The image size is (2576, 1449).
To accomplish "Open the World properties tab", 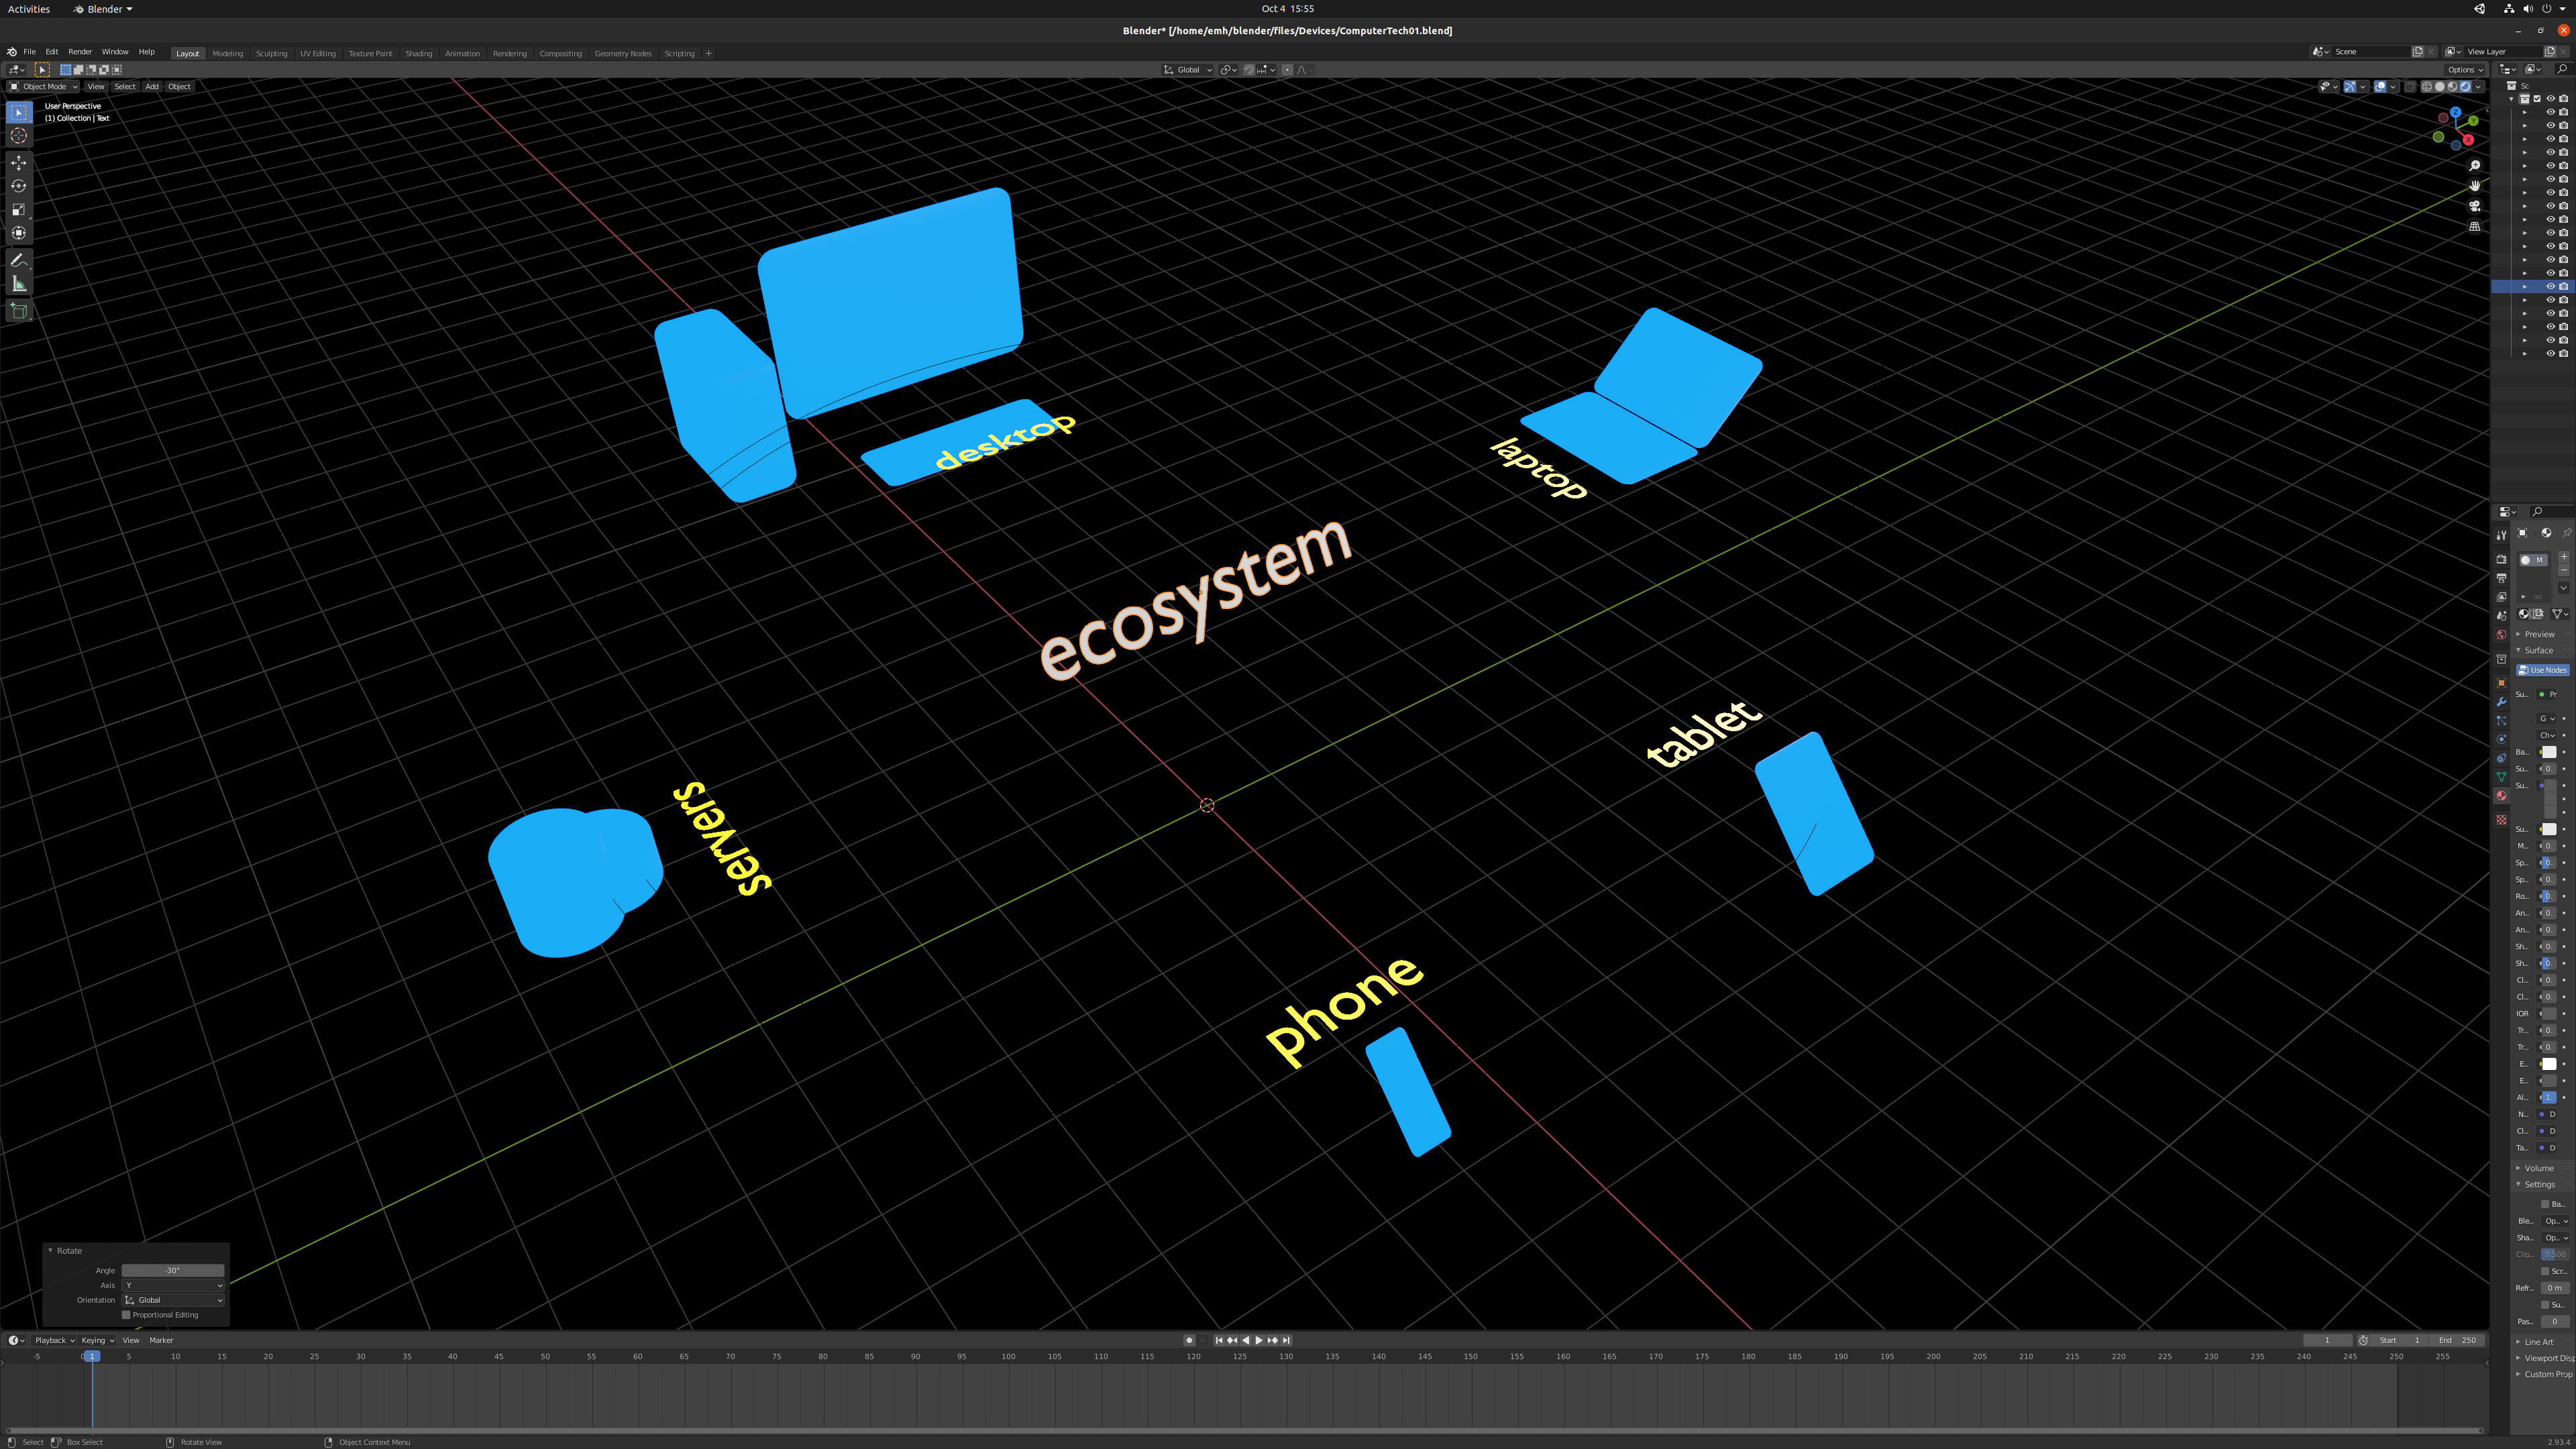I will (2501, 634).
